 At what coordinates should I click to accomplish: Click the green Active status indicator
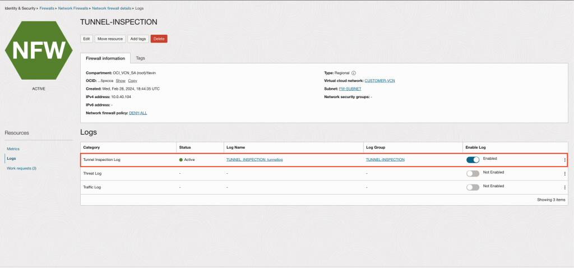click(181, 160)
